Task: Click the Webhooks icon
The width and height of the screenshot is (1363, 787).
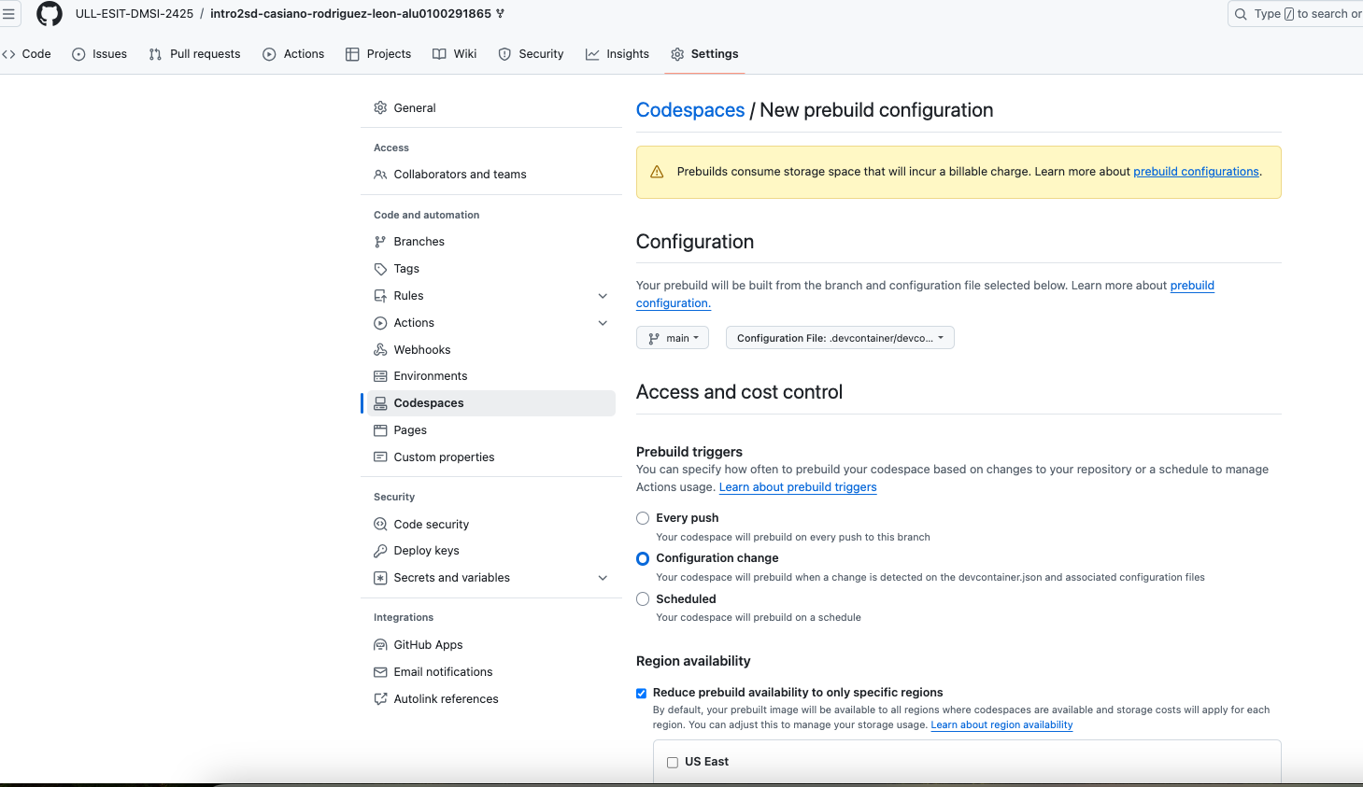Action: click(x=380, y=350)
